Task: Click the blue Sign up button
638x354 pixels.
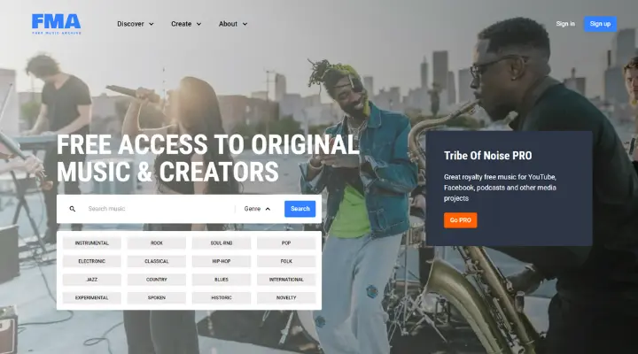Action: [600, 24]
